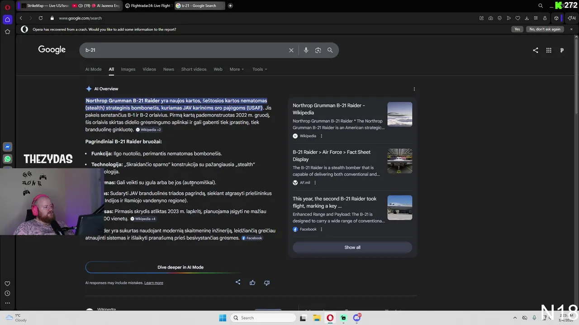Show hidden system tray icons
579x325 pixels.
click(x=515, y=318)
